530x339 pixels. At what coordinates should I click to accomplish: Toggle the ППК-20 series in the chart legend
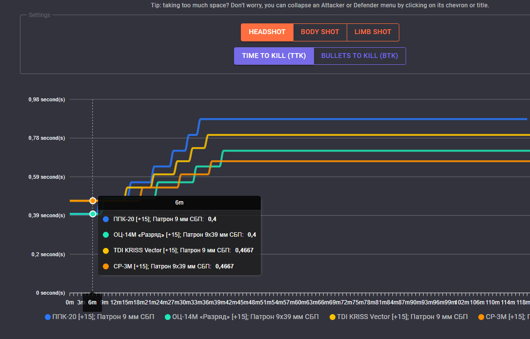click(x=100, y=317)
